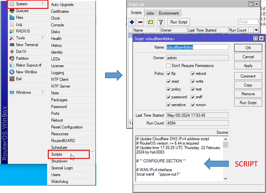Image resolution: width=266 pixels, height=193 pixels.
Task: Click the Make Supout.rif icon
Action: (12, 65)
